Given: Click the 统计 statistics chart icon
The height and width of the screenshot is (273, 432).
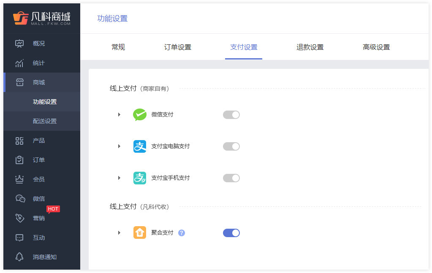Looking at the screenshot, I should [x=19, y=63].
